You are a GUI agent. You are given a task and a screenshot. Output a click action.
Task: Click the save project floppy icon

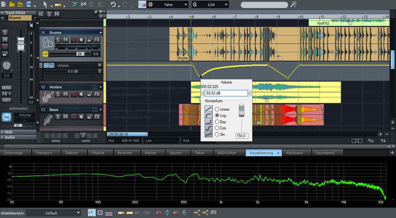(29, 4)
